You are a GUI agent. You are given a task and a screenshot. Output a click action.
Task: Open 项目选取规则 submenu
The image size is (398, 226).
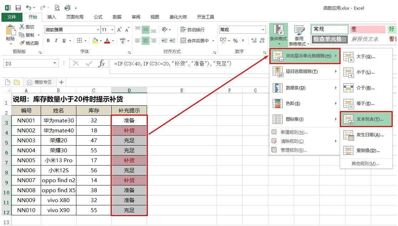(x=304, y=72)
